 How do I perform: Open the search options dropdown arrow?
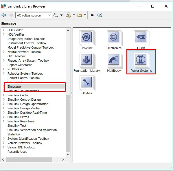click(x=61, y=15)
